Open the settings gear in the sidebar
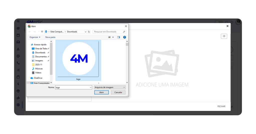This screenshot has width=256, height=134. (18, 105)
